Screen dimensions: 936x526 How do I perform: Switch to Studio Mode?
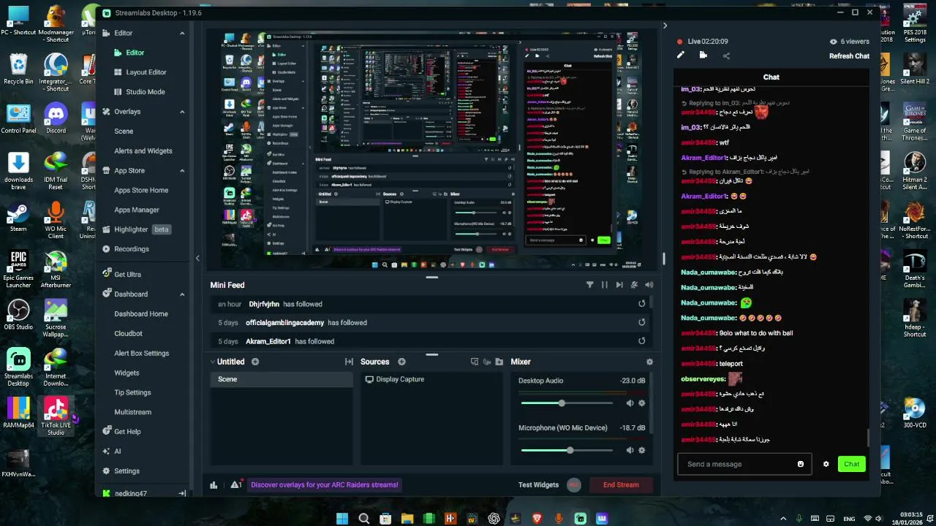pos(145,92)
